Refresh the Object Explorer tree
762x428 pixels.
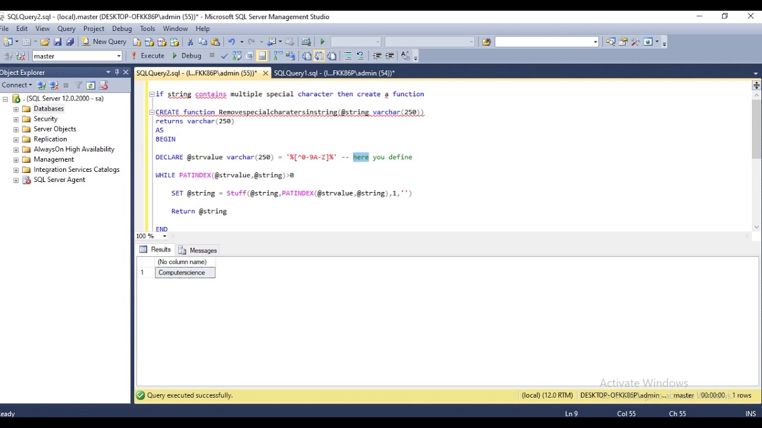(90, 86)
